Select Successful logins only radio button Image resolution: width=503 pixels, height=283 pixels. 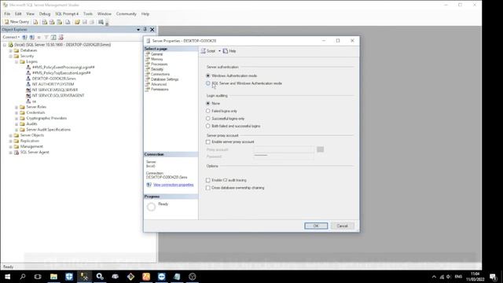coord(207,119)
